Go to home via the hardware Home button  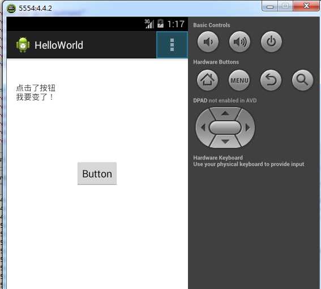[x=207, y=80]
